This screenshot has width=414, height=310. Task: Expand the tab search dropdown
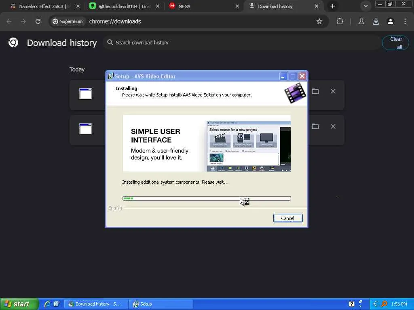pos(365,6)
